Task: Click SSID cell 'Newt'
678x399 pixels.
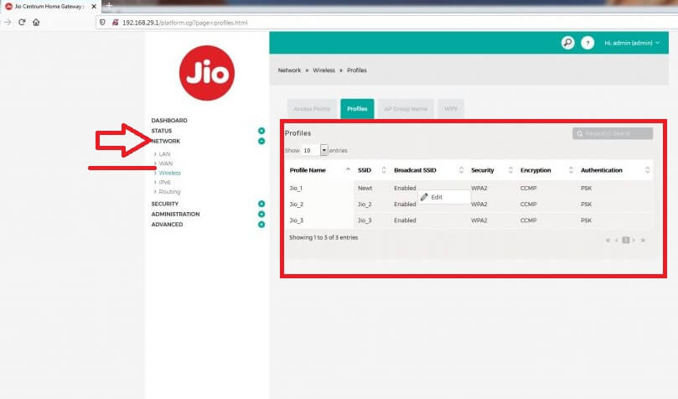Action: pyautogui.click(x=365, y=188)
